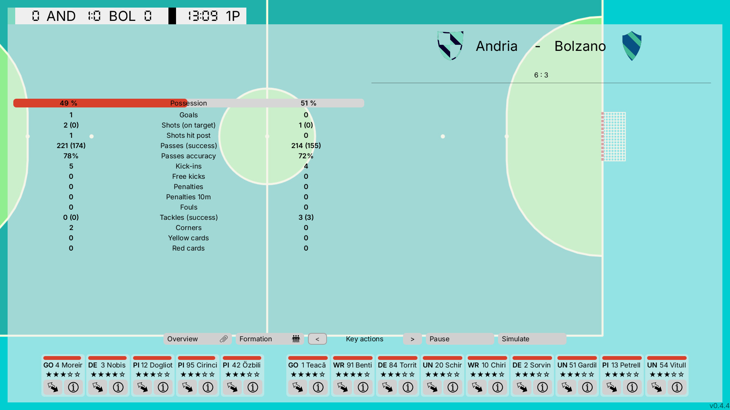
Task: View info for GO 1 Teacă
Action: click(x=318, y=387)
